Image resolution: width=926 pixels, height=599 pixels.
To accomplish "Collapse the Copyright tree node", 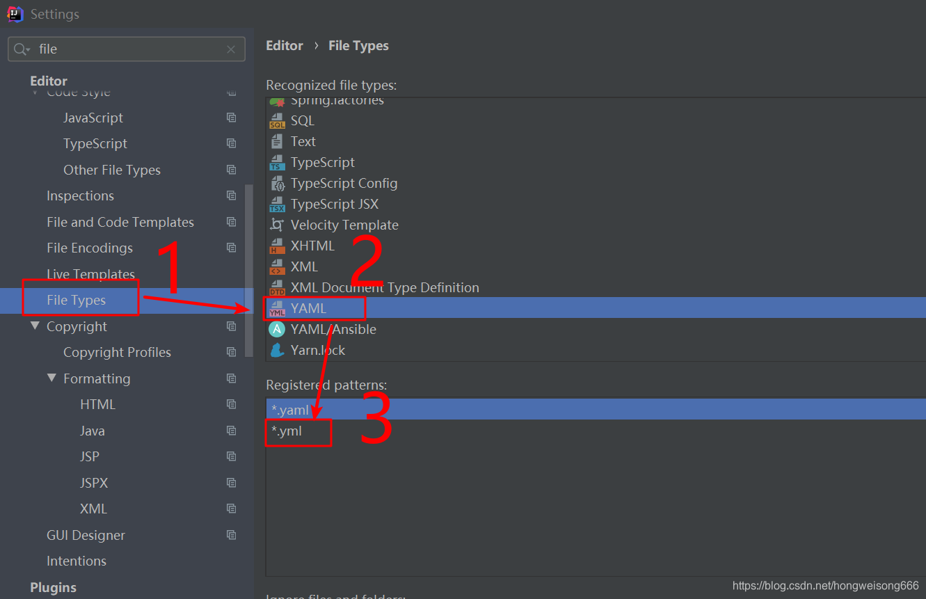I will (35, 326).
